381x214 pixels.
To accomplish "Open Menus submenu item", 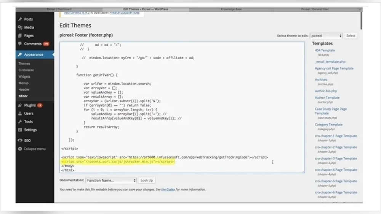I will [x=23, y=83].
